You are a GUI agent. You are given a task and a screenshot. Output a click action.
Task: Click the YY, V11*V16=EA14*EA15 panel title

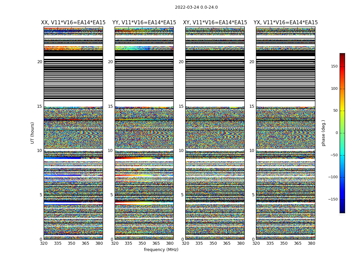[x=144, y=23]
